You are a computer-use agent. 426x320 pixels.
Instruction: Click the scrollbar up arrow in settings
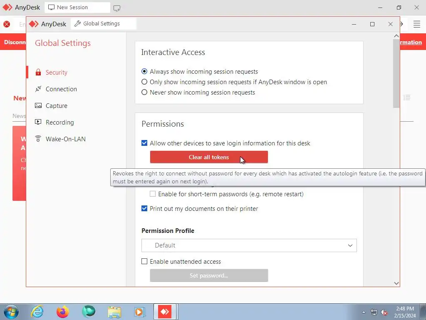(396, 36)
